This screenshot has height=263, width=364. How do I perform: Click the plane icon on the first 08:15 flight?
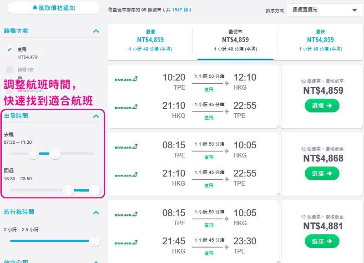click(227, 151)
